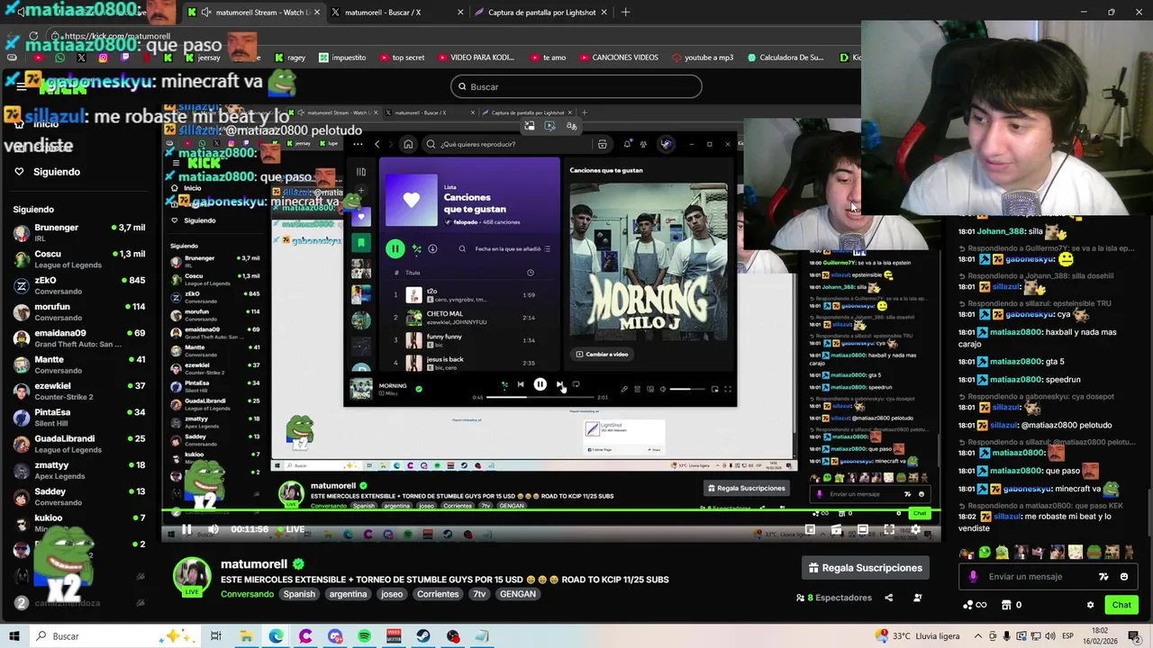Screen dimensions: 1153x648
Task: Seek on Spotify song progress bar
Action: (540, 397)
